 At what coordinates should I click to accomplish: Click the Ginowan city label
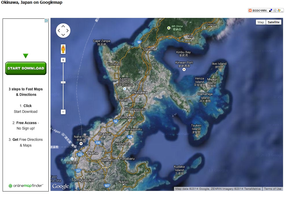point(128,117)
